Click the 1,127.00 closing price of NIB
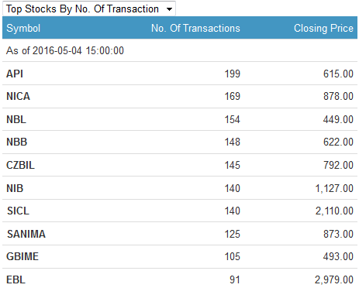359x288 pixels. (334, 189)
